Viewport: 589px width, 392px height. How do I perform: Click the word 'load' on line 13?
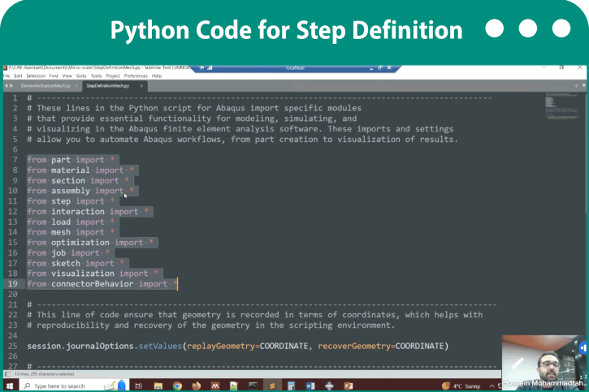pos(61,222)
